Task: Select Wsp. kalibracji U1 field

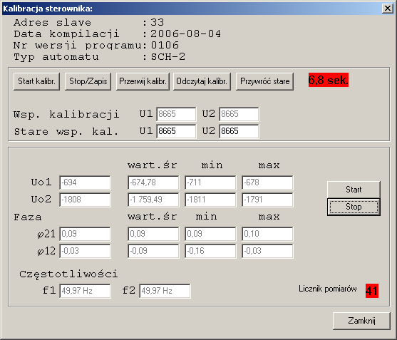Action: [x=176, y=114]
